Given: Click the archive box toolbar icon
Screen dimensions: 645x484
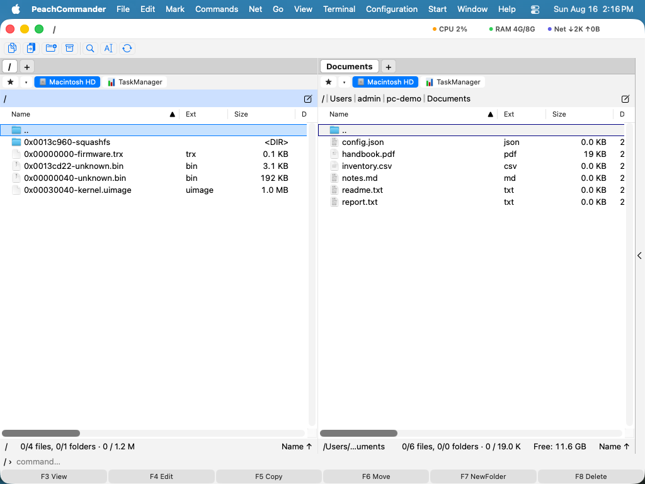Looking at the screenshot, I should click(x=69, y=48).
